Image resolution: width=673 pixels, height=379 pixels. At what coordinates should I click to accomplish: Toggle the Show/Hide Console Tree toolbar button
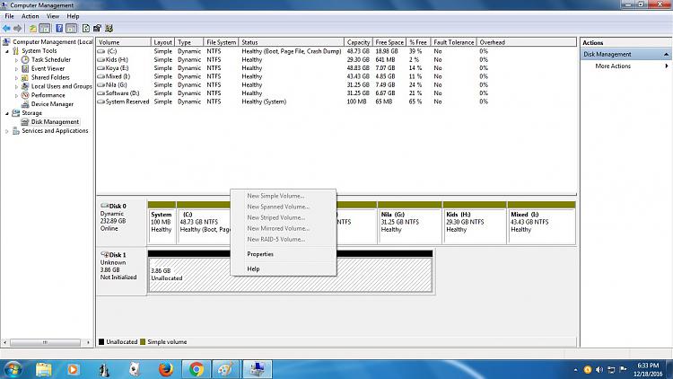(45, 29)
